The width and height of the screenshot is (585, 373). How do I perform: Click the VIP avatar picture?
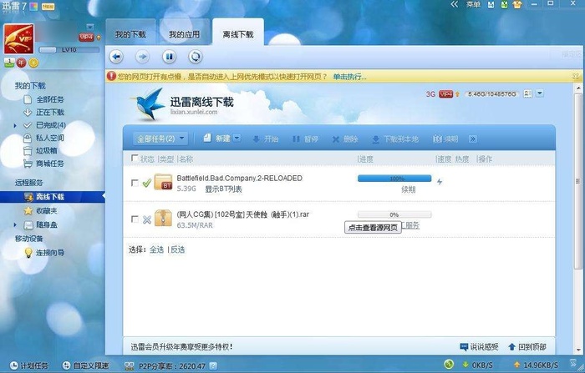click(x=18, y=39)
